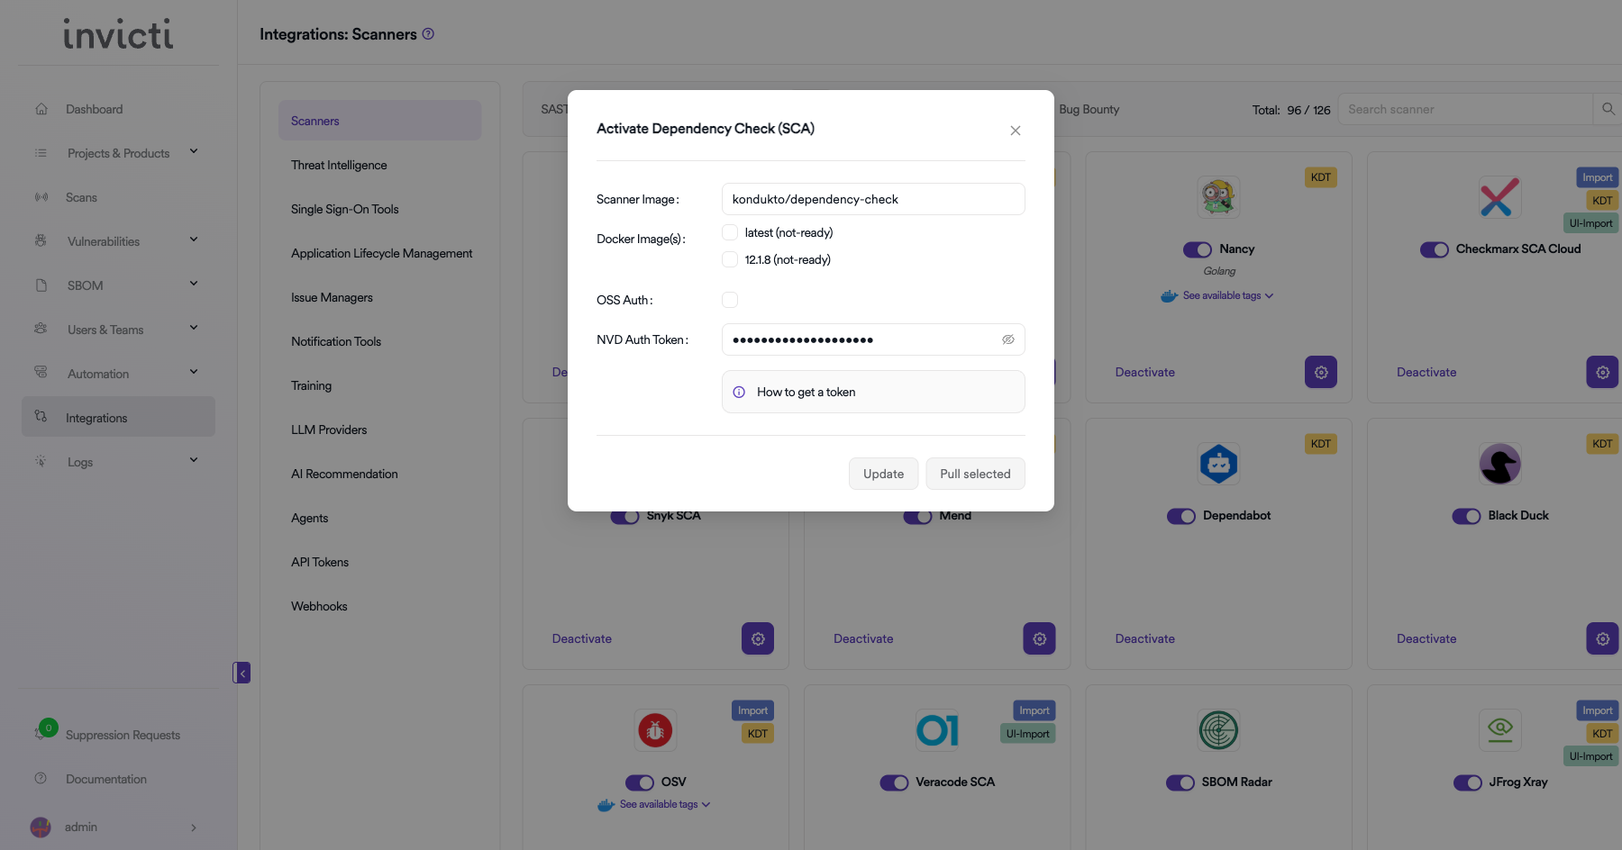Click the Pull selected button
Viewport: 1622px width, 850px height.
pos(975,474)
